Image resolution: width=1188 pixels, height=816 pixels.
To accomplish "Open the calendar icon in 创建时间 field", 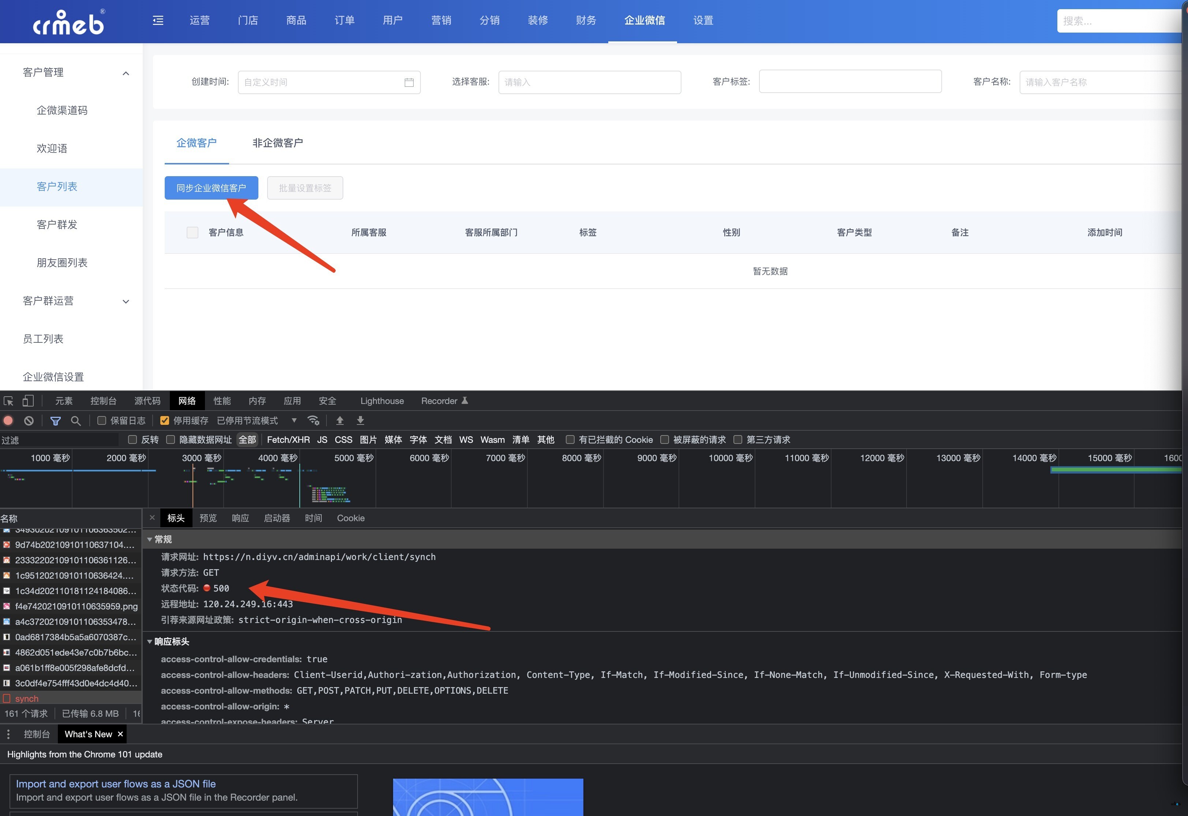I will (x=409, y=82).
